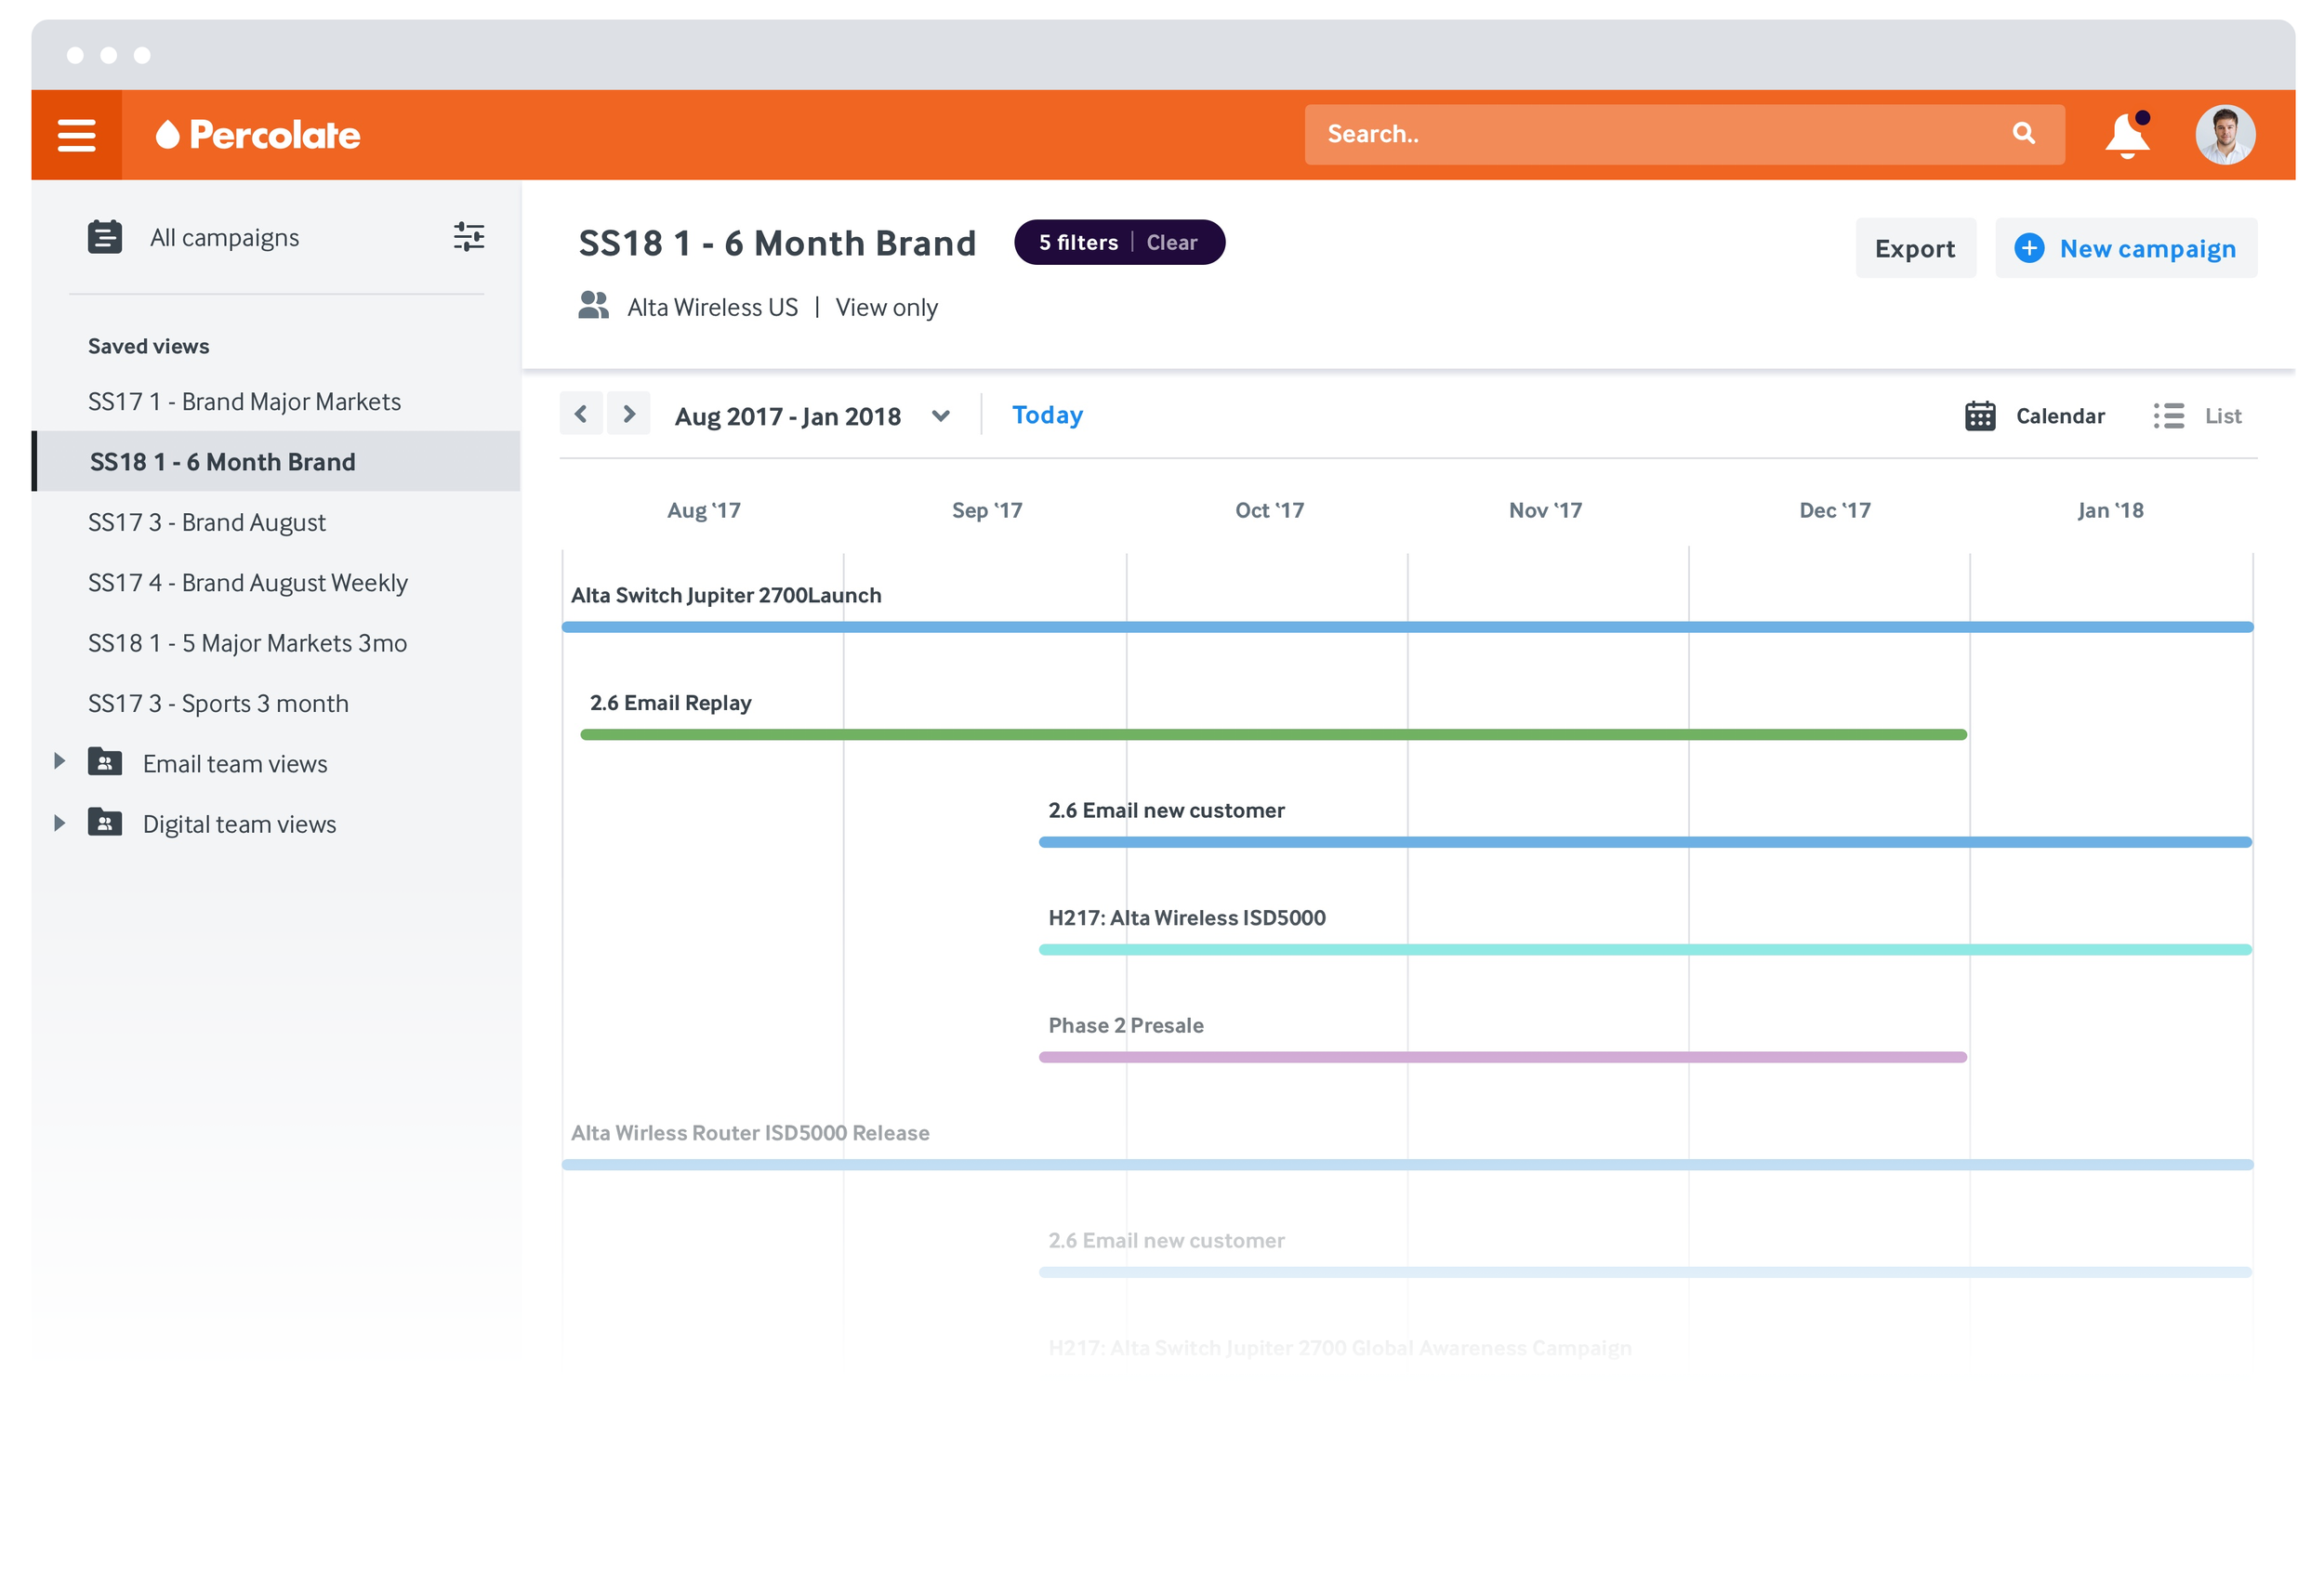The width and height of the screenshot is (2324, 1595).
Task: Click the Calendar view icon
Action: (1980, 416)
